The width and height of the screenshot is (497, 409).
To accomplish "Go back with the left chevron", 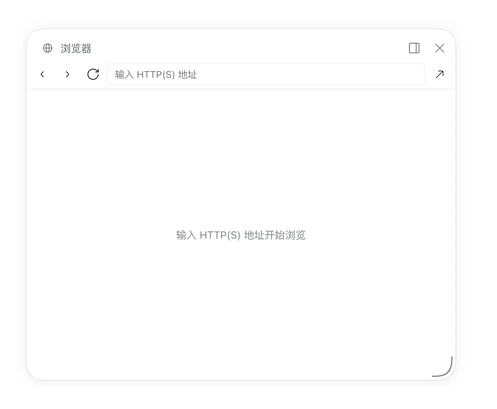I will coord(42,74).
